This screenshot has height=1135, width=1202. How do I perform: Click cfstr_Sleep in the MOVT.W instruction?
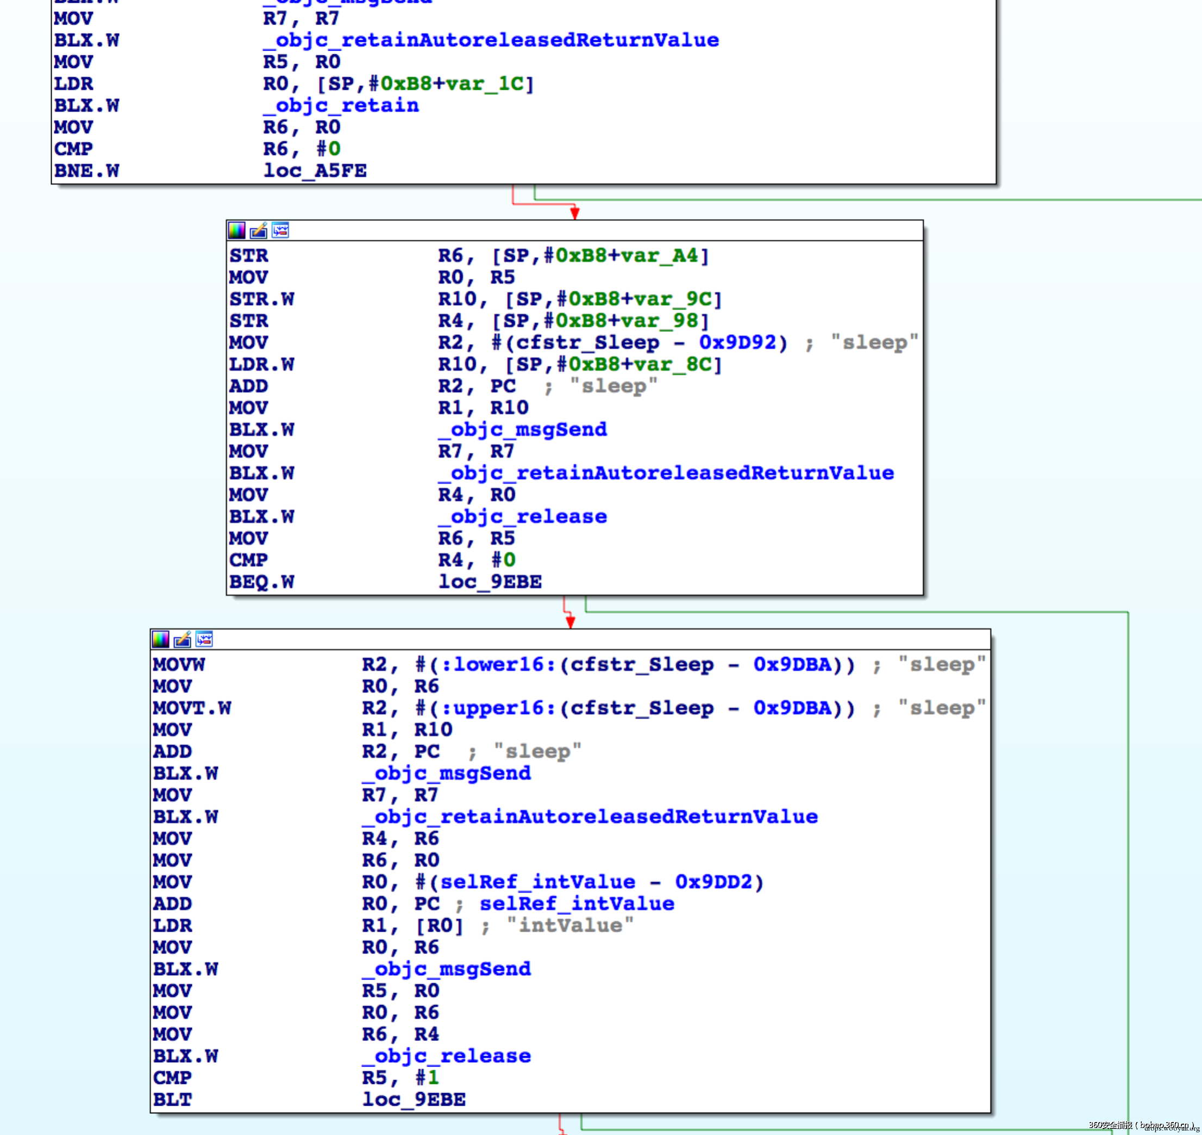click(641, 708)
